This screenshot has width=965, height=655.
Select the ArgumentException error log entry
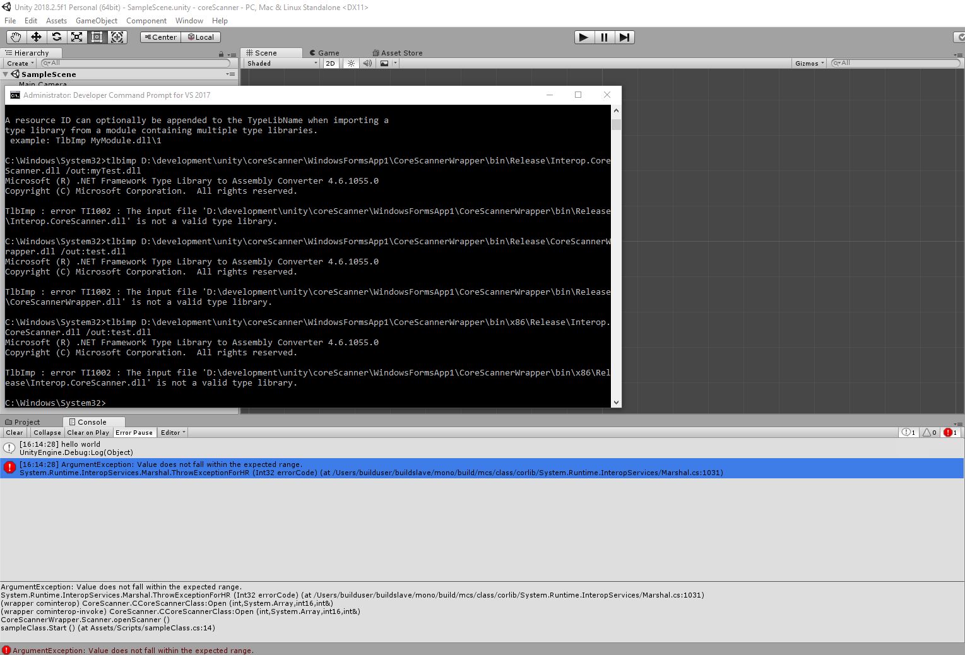click(x=482, y=468)
